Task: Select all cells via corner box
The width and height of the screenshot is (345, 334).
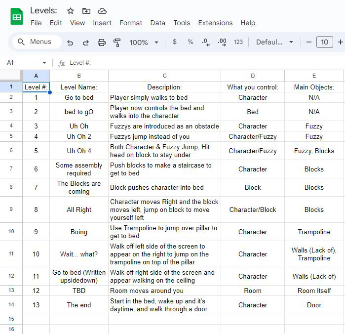Action: (11, 76)
